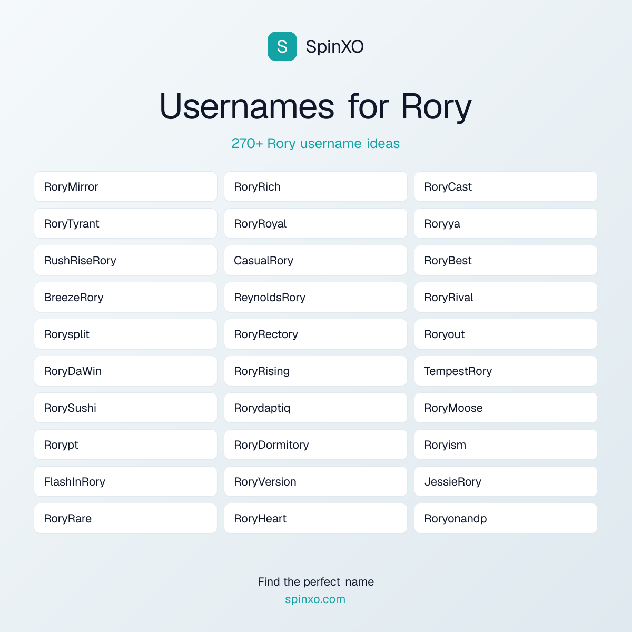Click the RoryRare username card
The height and width of the screenshot is (632, 632).
click(x=125, y=518)
